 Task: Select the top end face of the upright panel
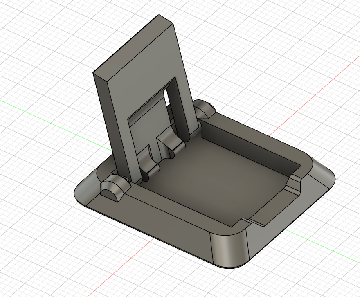133,47
